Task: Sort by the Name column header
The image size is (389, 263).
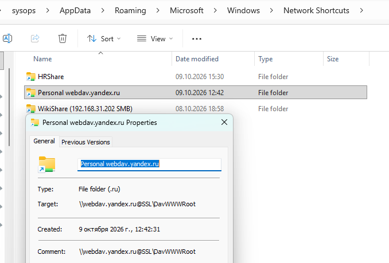Action: point(42,59)
